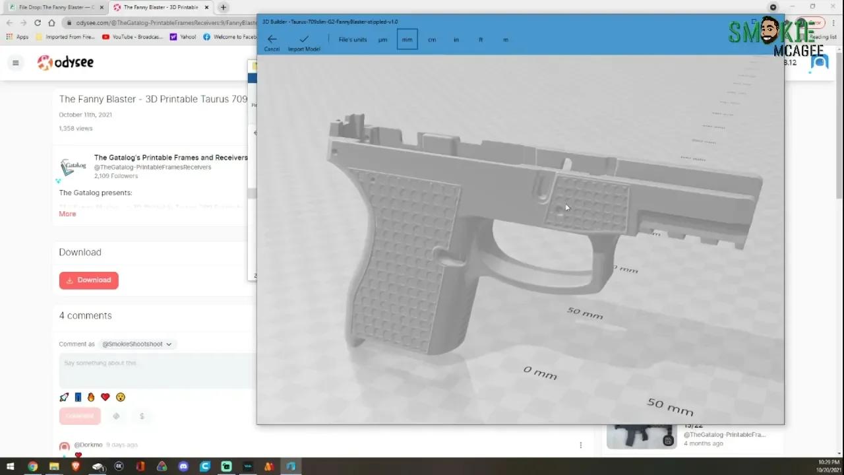This screenshot has height=475, width=844.
Task: Set file units to centimeters
Action: tap(431, 40)
